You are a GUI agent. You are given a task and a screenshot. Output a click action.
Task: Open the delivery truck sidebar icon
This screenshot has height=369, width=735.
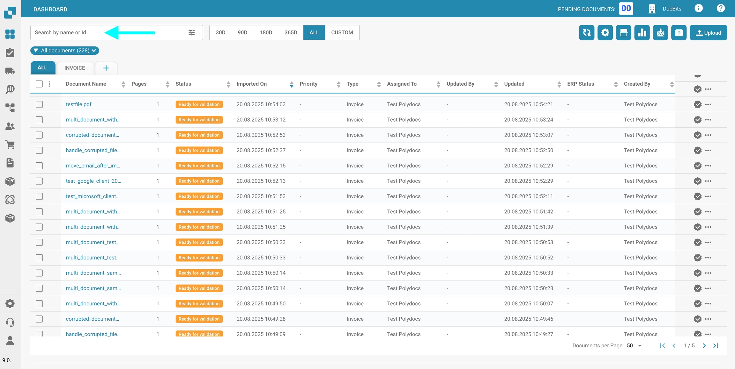point(10,71)
